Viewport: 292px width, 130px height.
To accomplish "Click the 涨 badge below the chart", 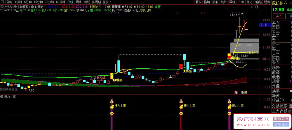I will (x=236, y=92).
